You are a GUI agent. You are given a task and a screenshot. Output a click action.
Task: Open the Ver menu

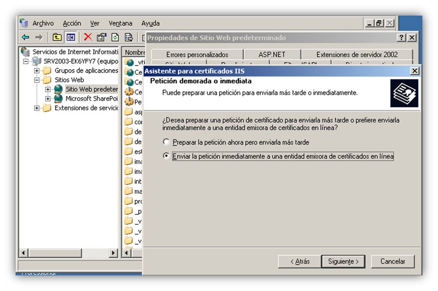click(94, 23)
